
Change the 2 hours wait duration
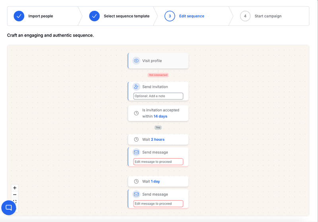(x=157, y=139)
